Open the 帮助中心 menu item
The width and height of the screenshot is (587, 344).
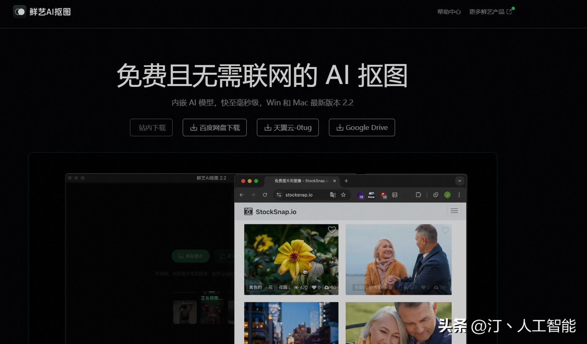click(448, 12)
